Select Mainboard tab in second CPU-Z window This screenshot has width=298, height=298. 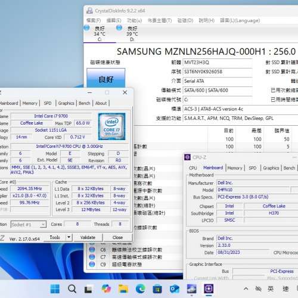213,167
